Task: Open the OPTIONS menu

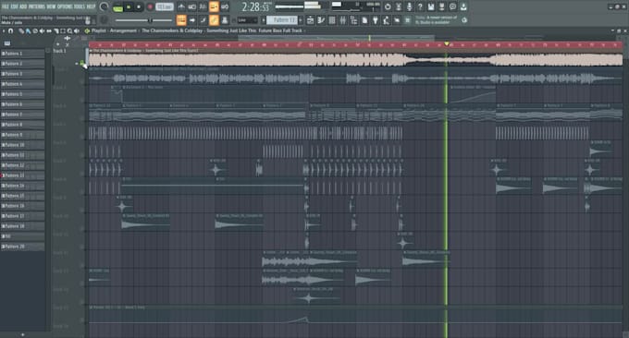Action: [65, 6]
